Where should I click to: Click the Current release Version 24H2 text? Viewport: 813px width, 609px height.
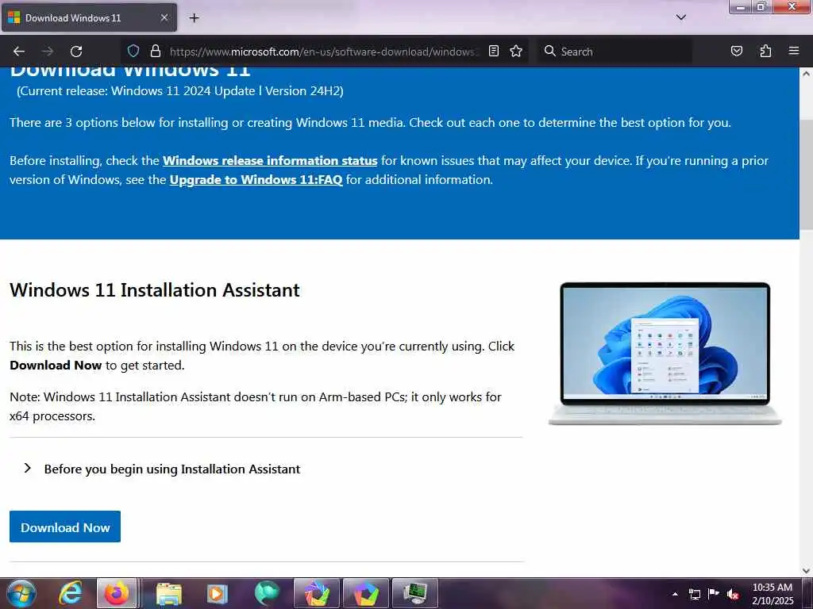point(180,91)
